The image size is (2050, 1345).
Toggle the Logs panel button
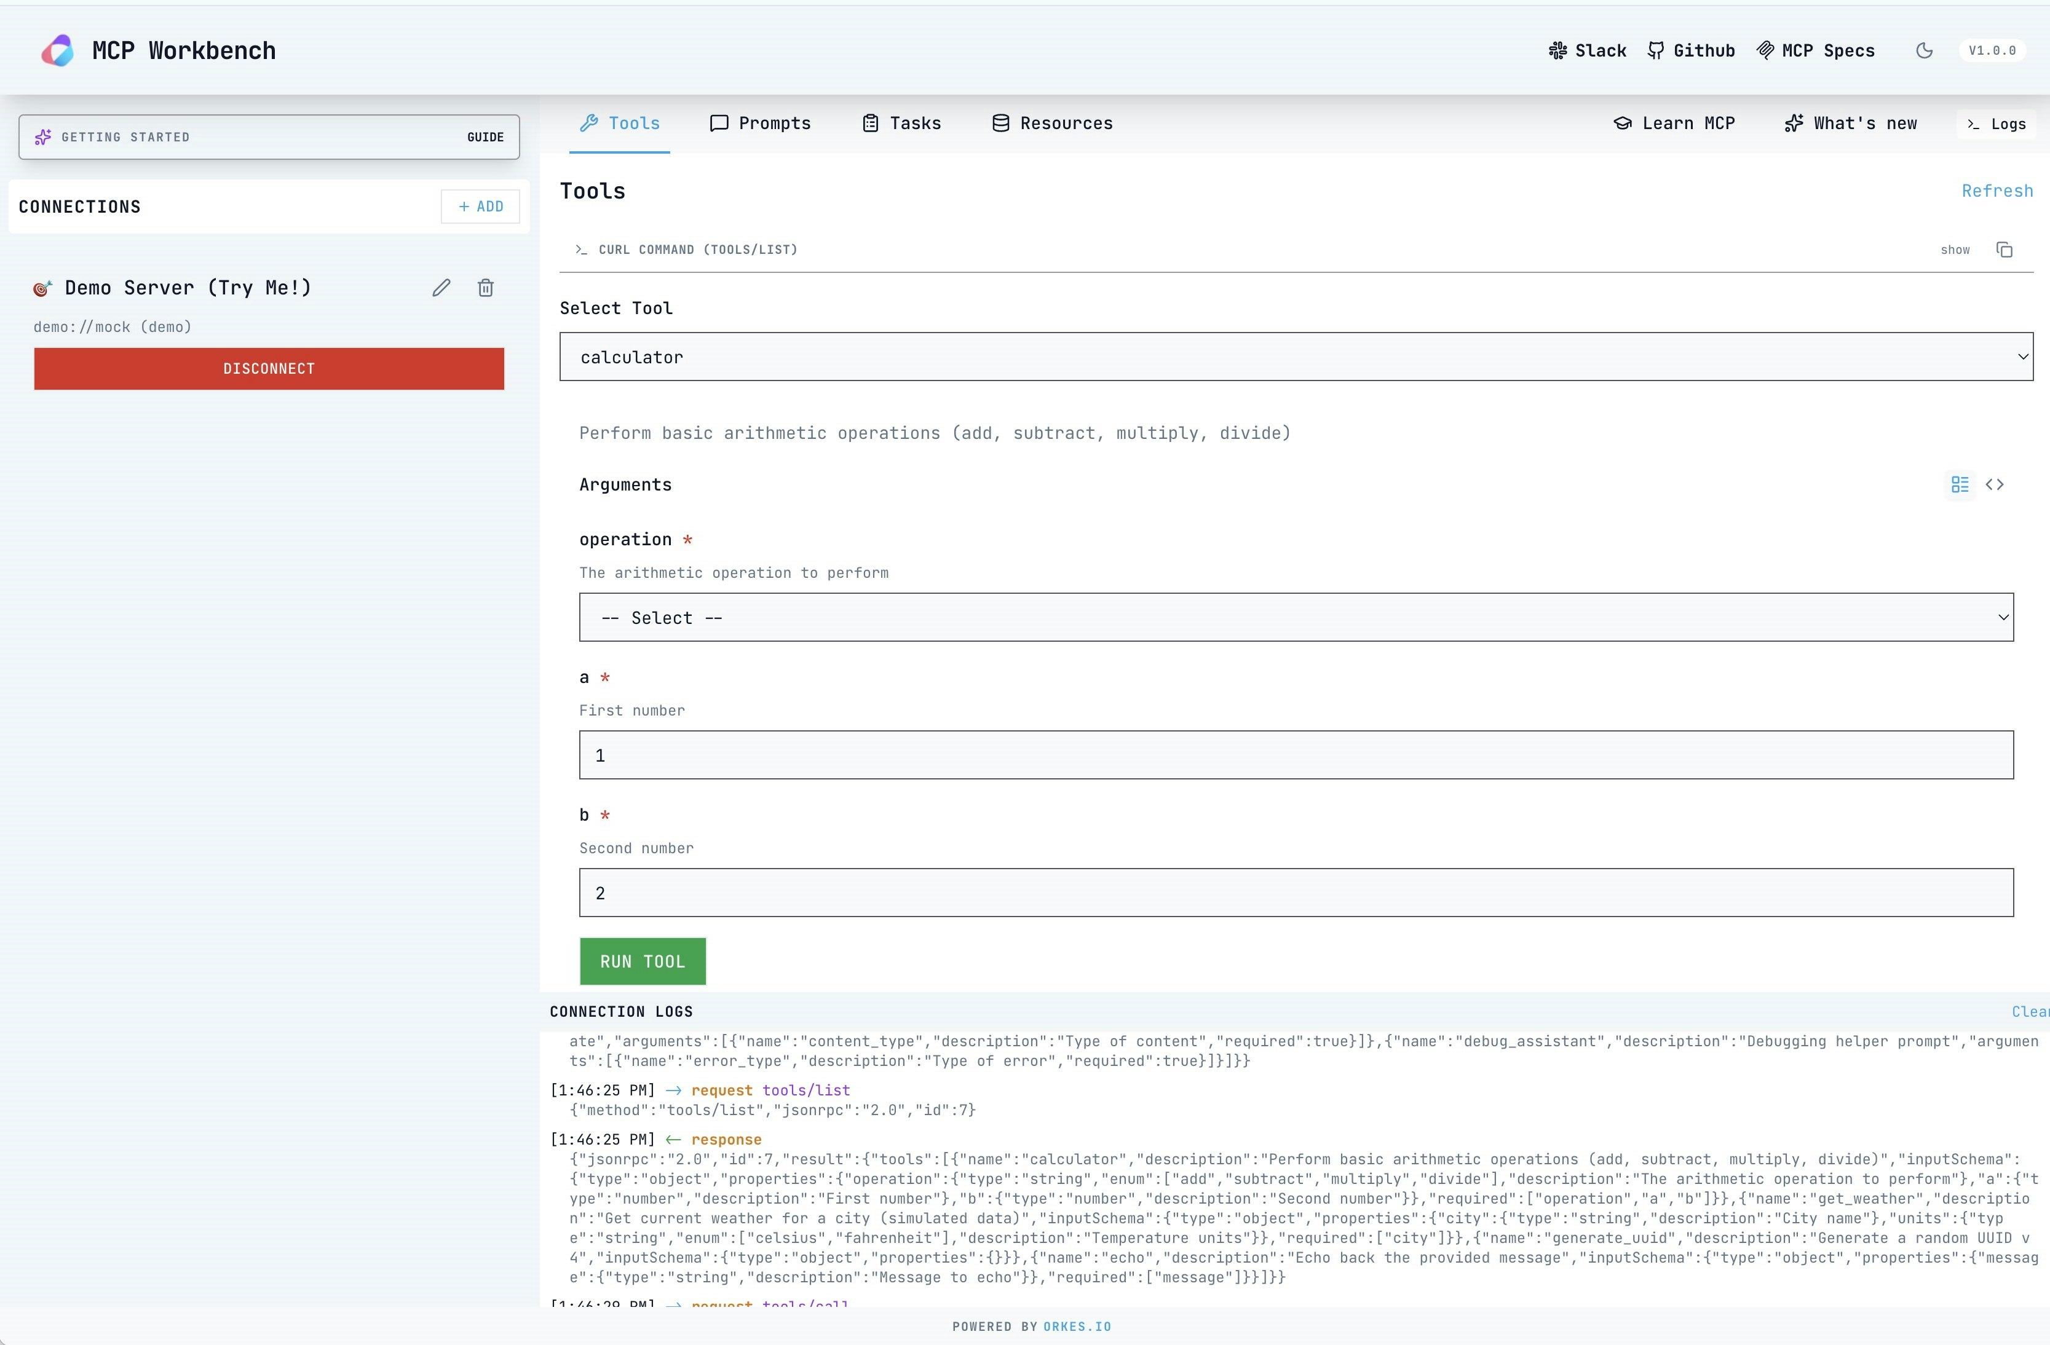(1996, 124)
